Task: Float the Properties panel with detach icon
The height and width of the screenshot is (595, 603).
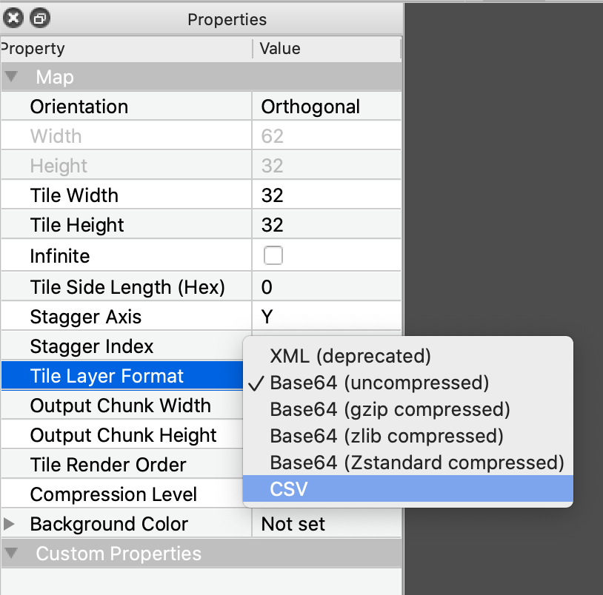Action: pyautogui.click(x=40, y=18)
